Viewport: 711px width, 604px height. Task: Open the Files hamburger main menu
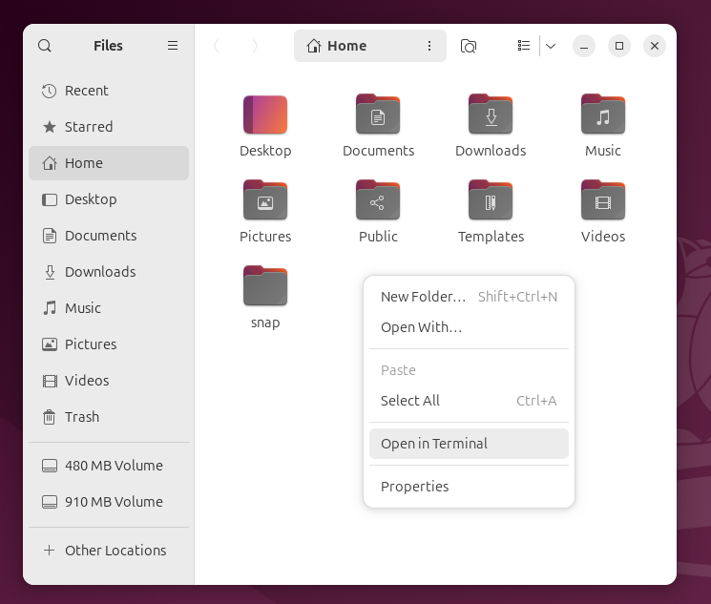pos(173,46)
